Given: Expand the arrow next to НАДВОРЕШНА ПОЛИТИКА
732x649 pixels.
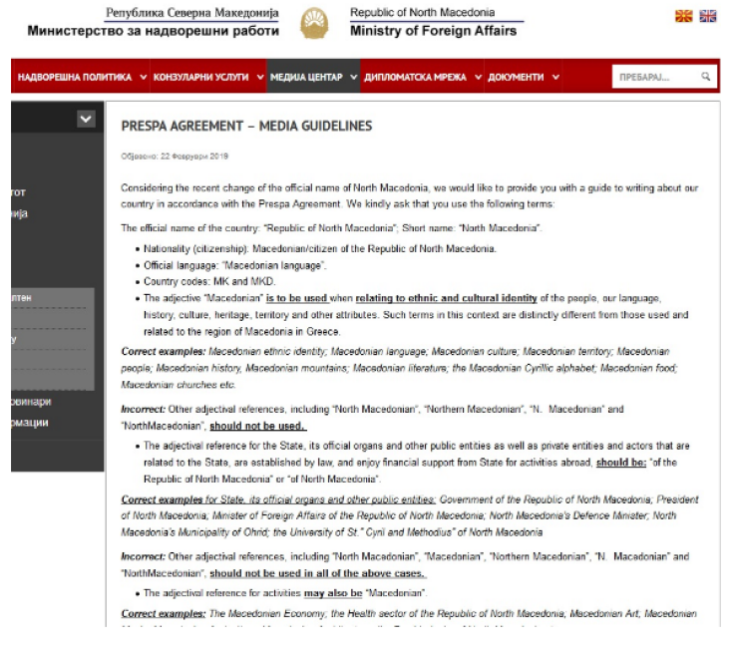Looking at the screenshot, I should coord(144,77).
